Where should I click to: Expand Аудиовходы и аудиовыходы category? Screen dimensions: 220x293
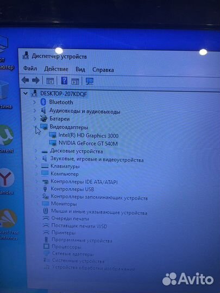[x=35, y=111]
